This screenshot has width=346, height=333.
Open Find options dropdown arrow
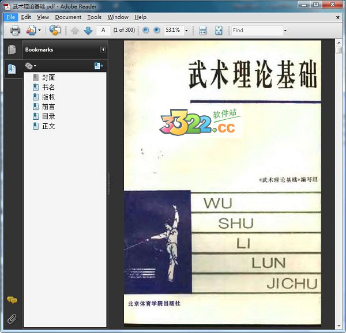(285, 31)
